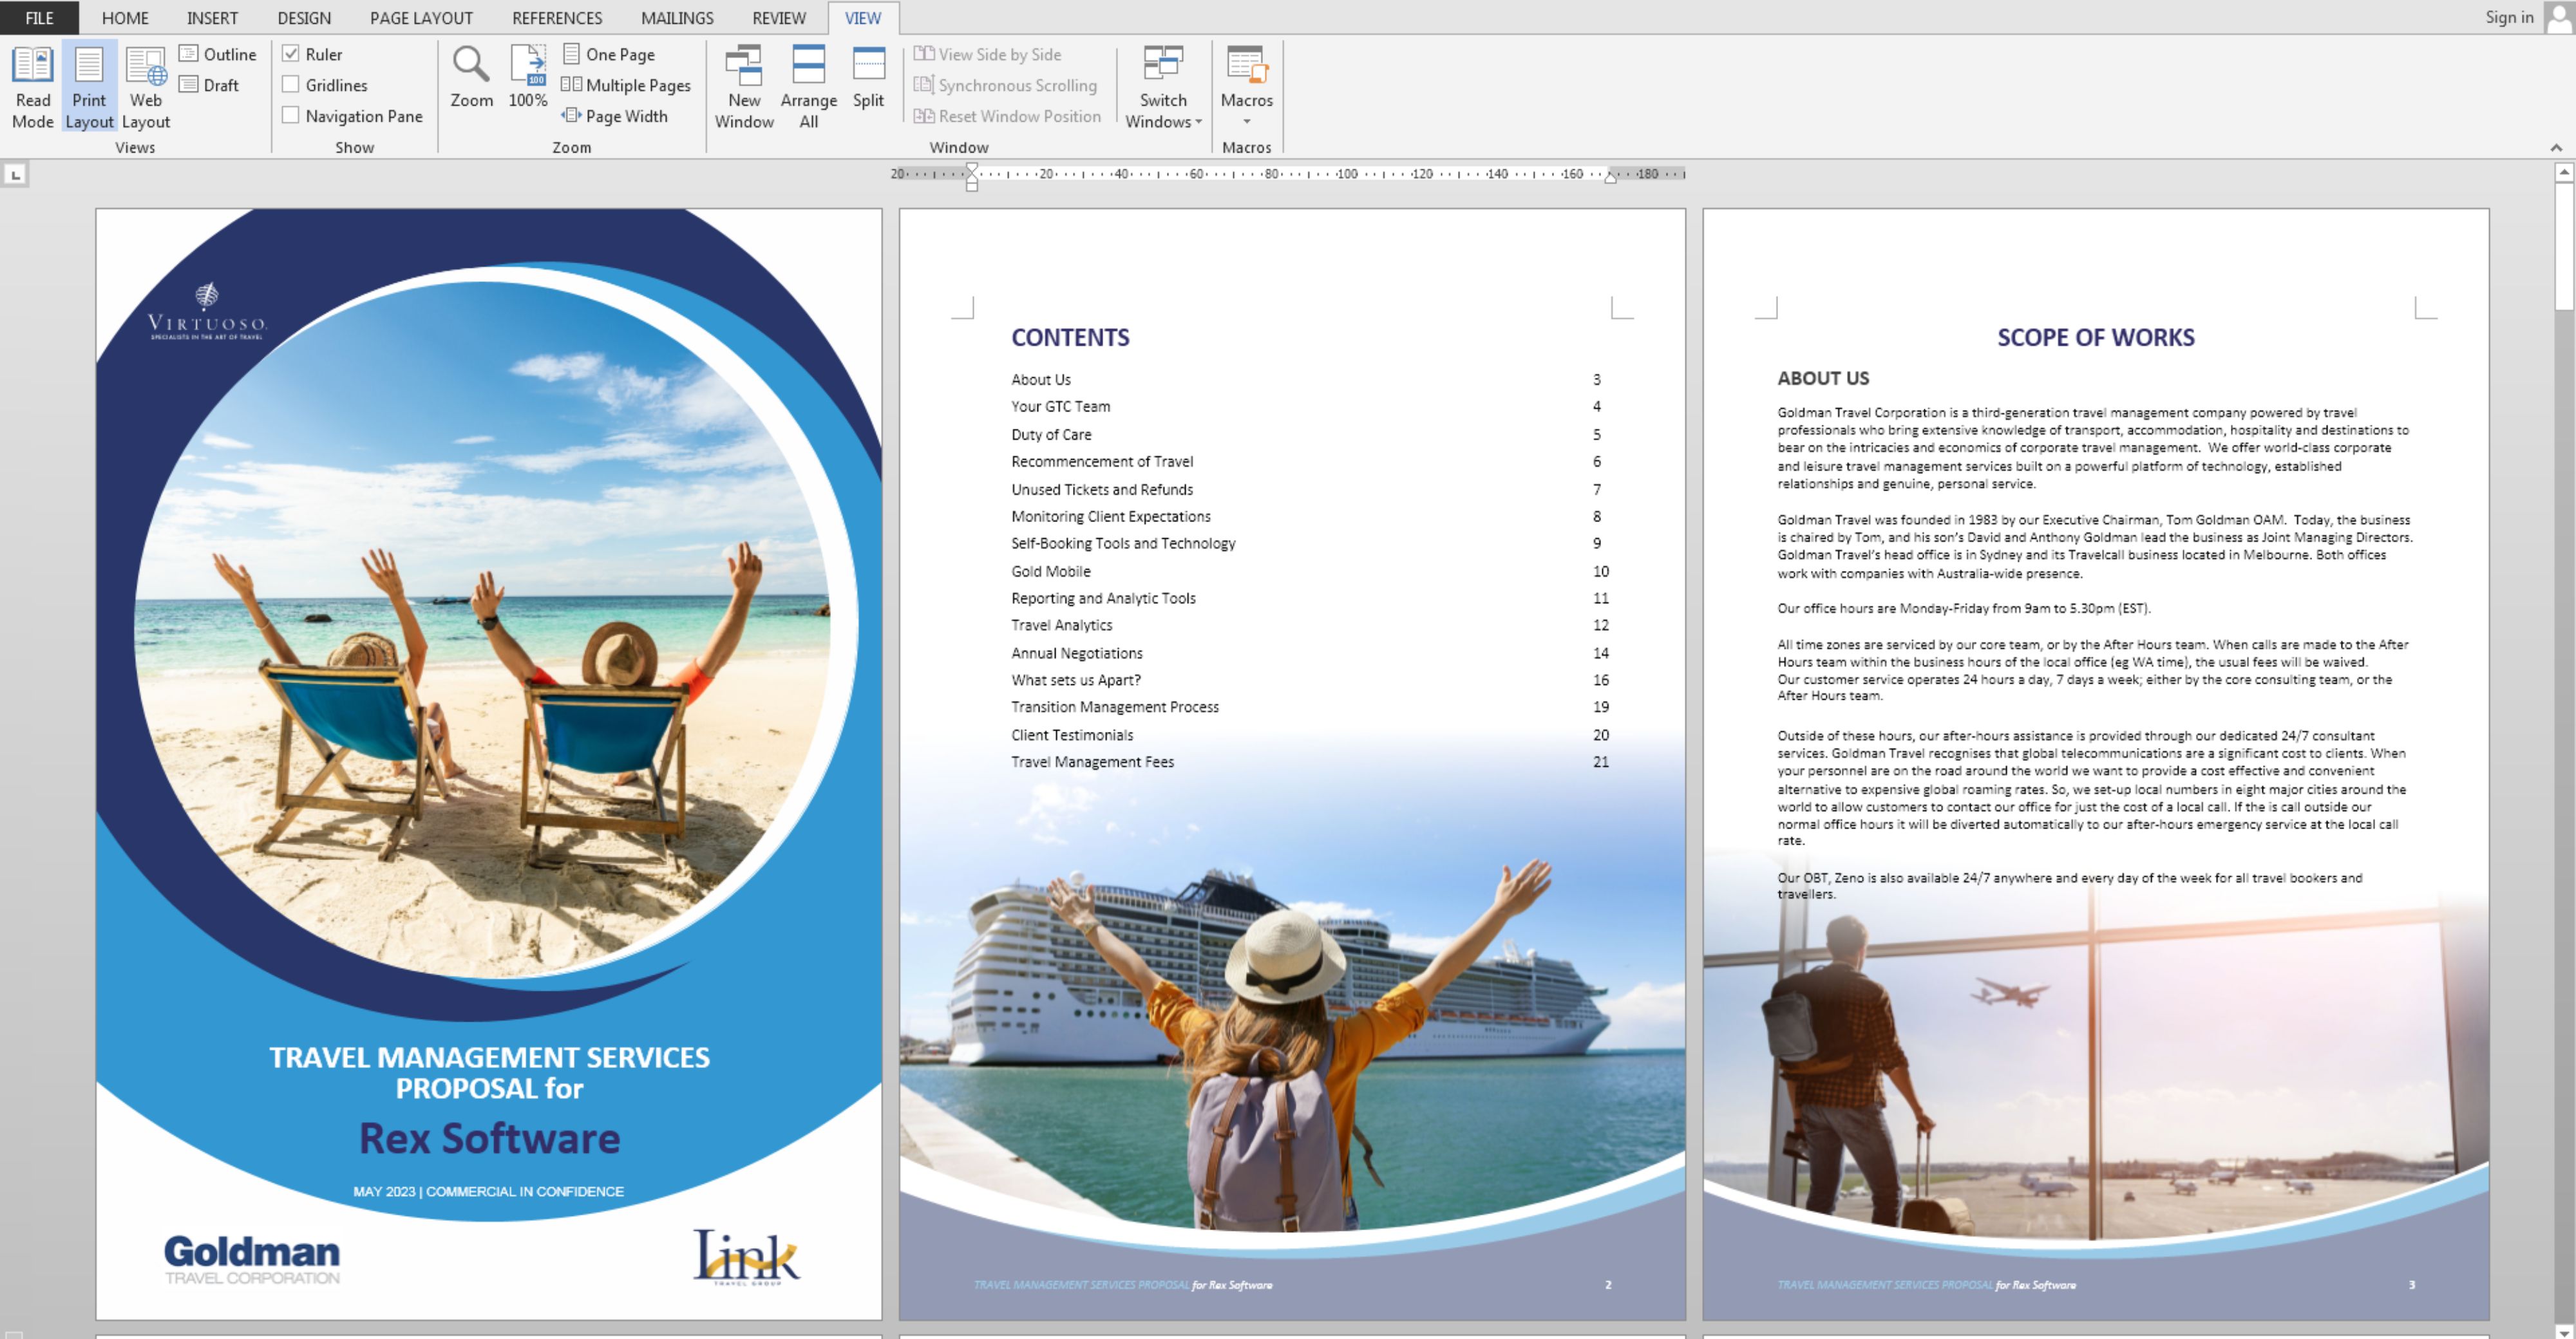Switch to Read Mode view

[32, 86]
